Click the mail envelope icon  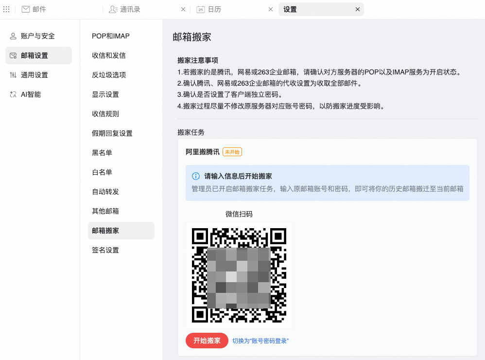tap(26, 9)
